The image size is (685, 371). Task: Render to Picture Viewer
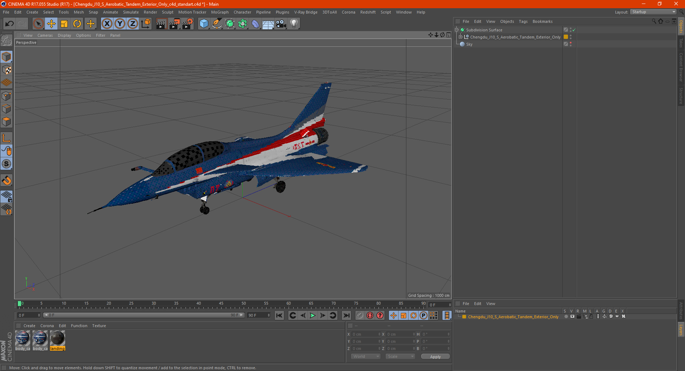pos(174,24)
